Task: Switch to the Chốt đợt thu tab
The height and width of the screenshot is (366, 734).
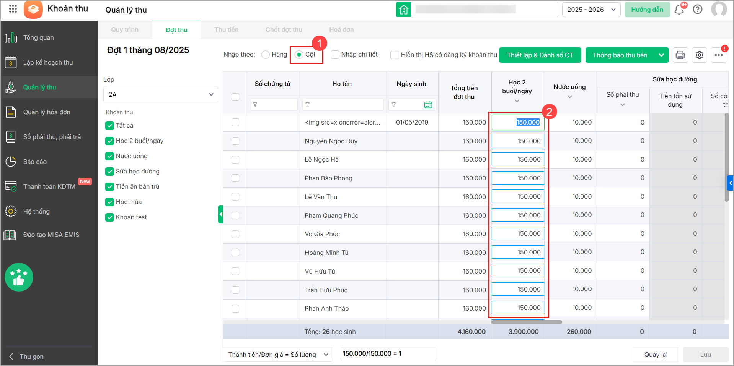Action: point(284,30)
